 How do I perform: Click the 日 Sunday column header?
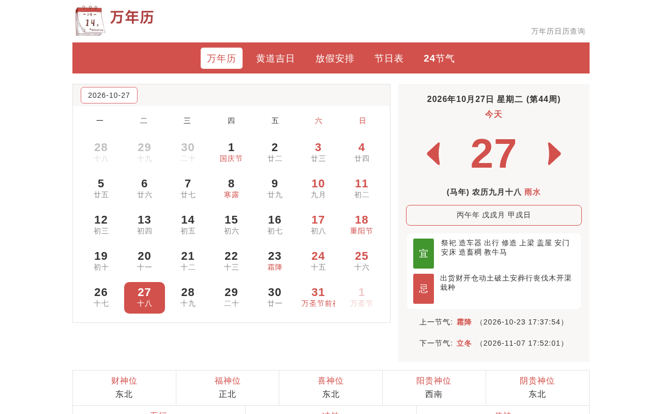(363, 121)
